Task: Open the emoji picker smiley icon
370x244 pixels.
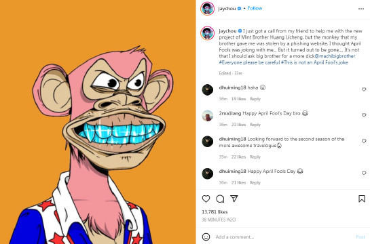Action: [x=206, y=237]
